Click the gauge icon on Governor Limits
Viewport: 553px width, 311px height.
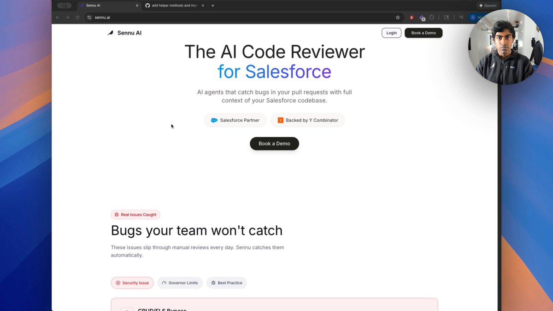[x=164, y=283]
